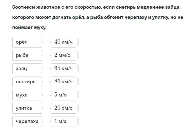This screenshot has width=190, height=128.
Task: Click the "рыба" matching item
Action: (27, 55)
